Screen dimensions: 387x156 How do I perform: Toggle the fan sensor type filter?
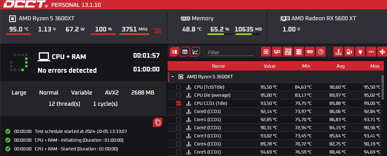click(382, 52)
